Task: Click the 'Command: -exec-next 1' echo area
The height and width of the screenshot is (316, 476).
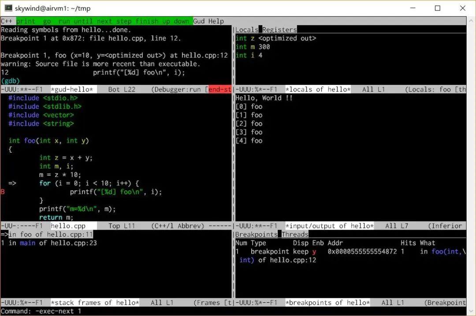Action: 41,311
